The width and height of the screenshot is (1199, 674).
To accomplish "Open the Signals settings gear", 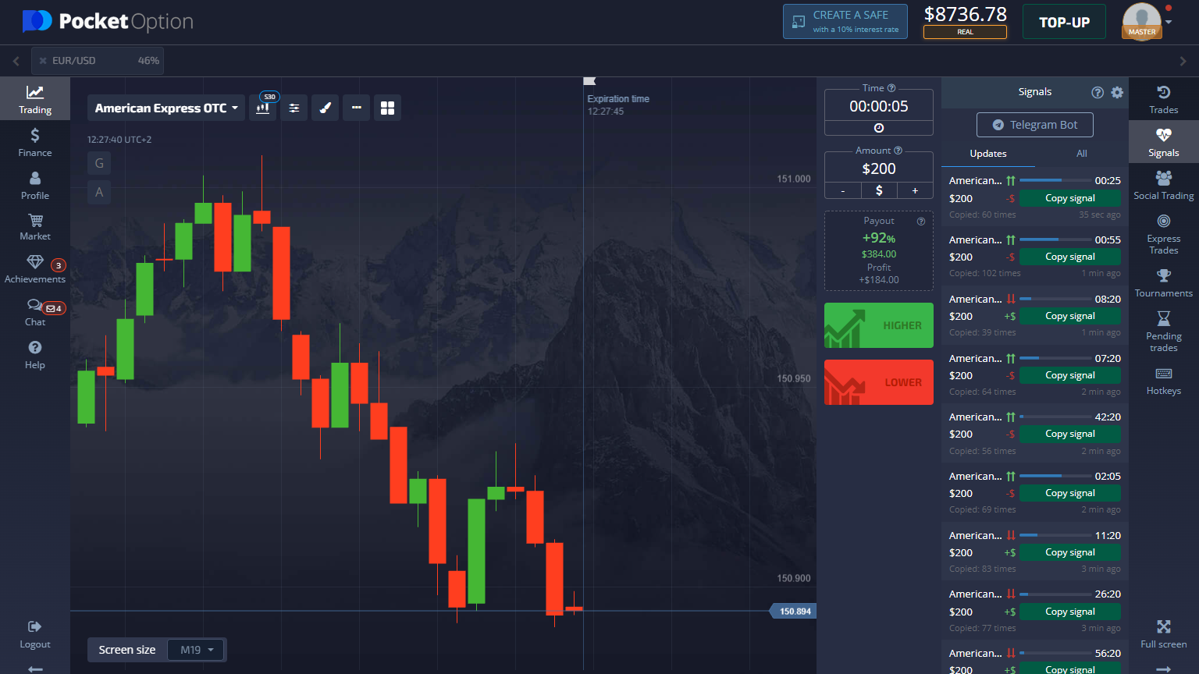I will pyautogui.click(x=1117, y=92).
